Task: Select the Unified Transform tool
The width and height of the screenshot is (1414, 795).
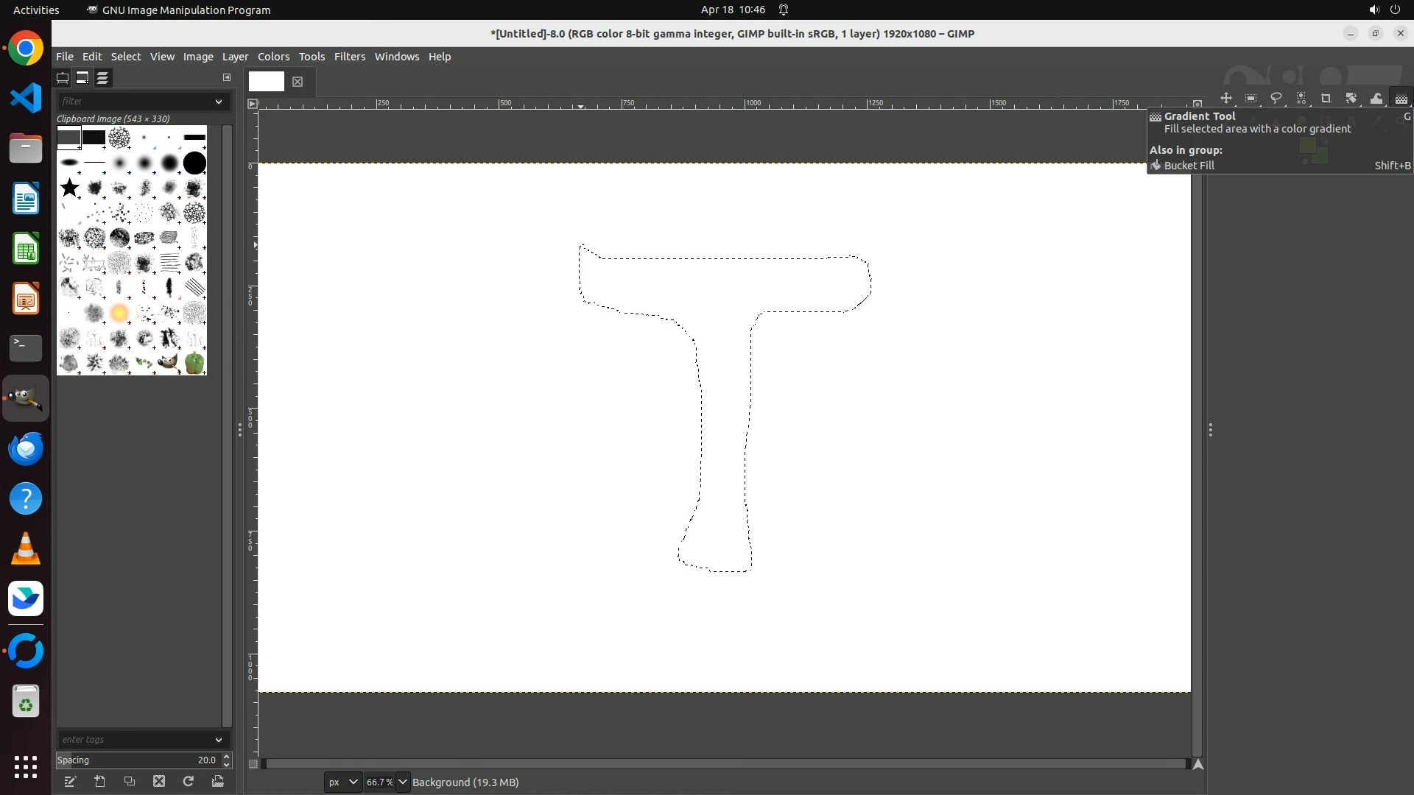Action: [x=1351, y=98]
